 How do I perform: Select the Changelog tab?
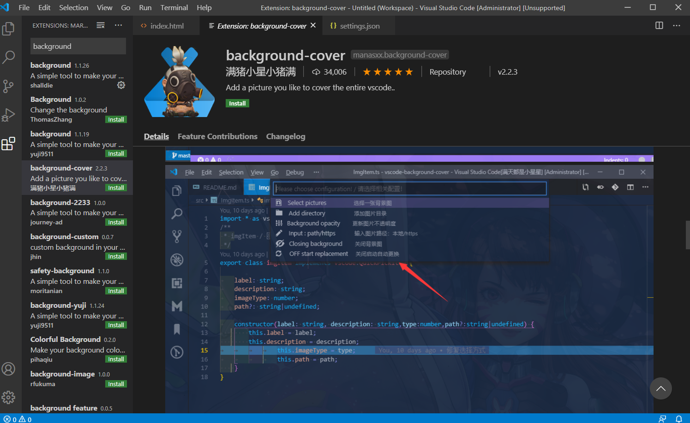coord(286,136)
